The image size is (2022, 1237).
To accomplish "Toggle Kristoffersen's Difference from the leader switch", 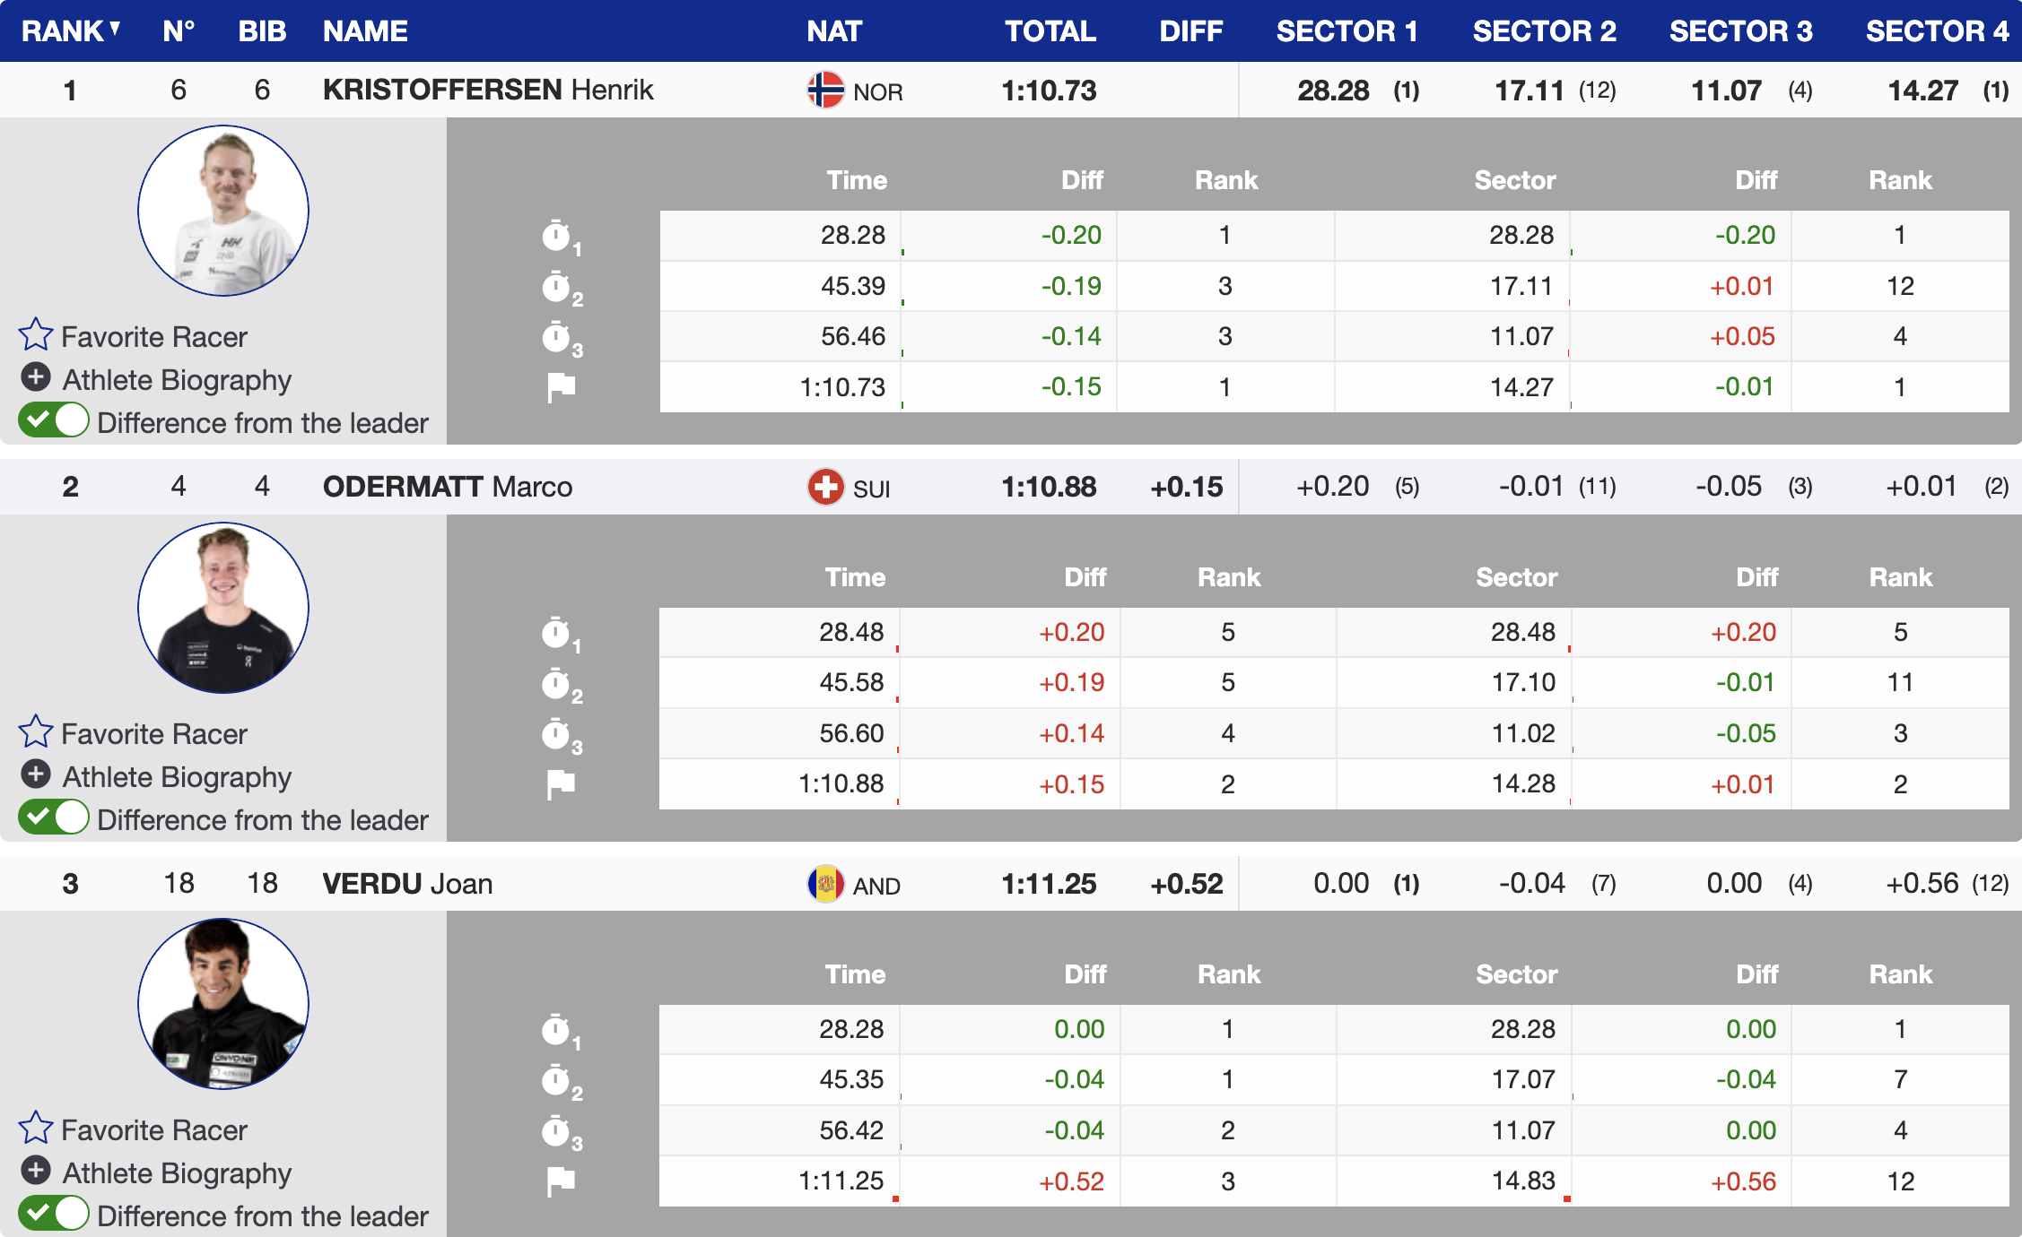I will [54, 420].
